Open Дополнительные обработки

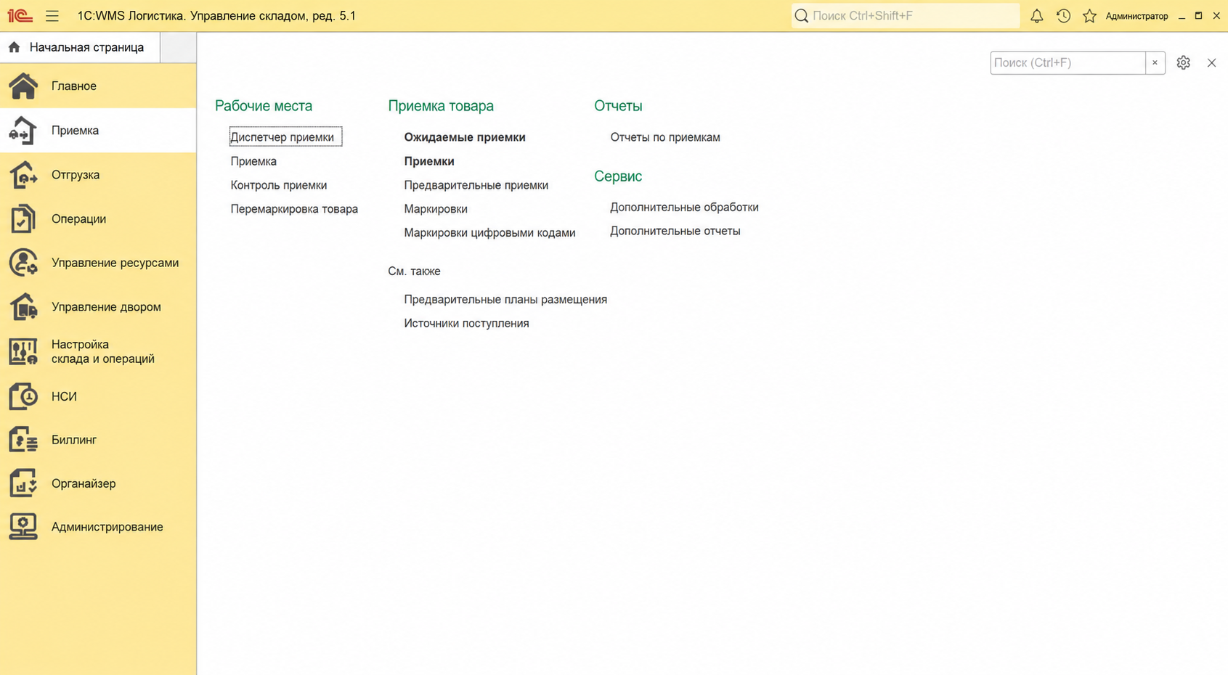click(x=684, y=208)
